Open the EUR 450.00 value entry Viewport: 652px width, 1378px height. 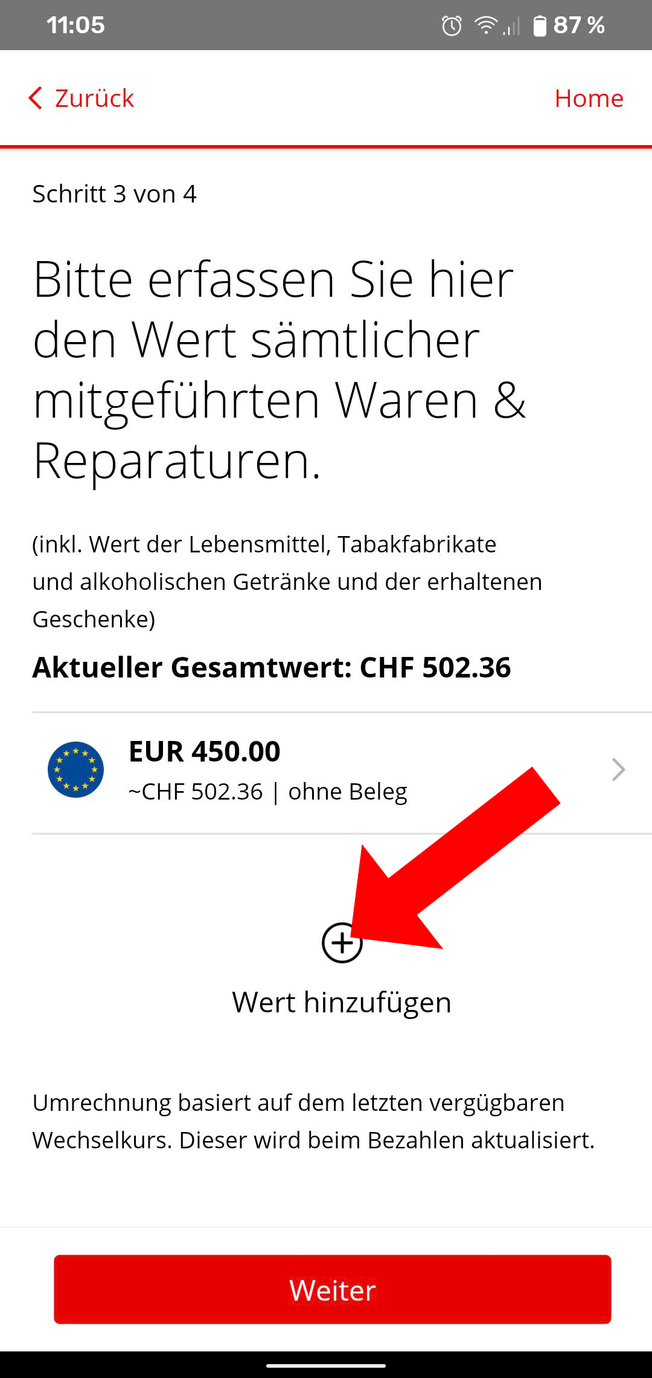coord(342,773)
